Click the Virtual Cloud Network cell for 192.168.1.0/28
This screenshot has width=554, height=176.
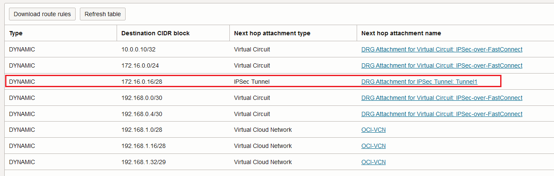(263, 130)
